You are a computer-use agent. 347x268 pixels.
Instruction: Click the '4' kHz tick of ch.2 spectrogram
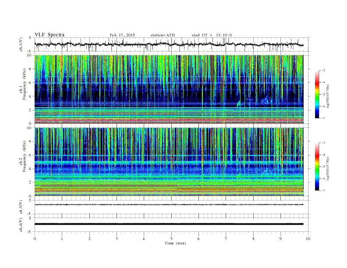(31, 169)
